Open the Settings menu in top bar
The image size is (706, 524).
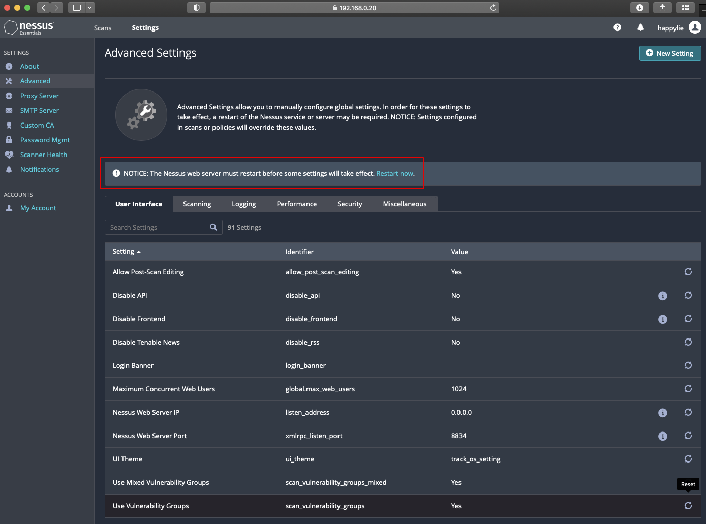145,28
